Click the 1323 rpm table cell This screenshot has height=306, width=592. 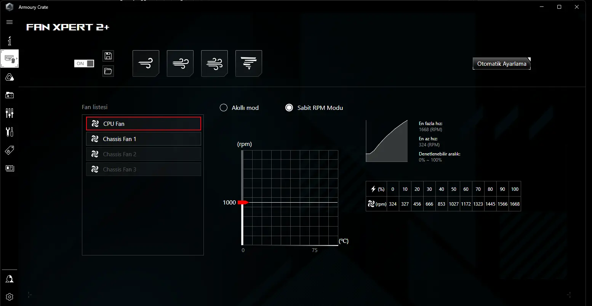(x=478, y=204)
